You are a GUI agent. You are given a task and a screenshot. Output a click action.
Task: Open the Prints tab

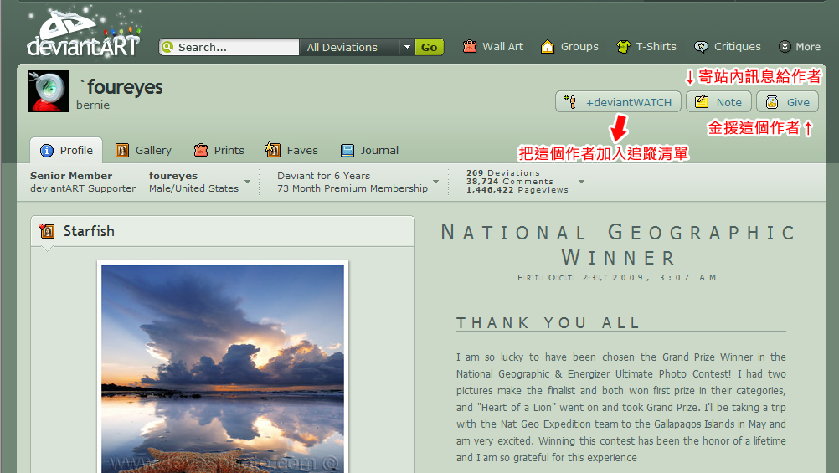tap(219, 151)
